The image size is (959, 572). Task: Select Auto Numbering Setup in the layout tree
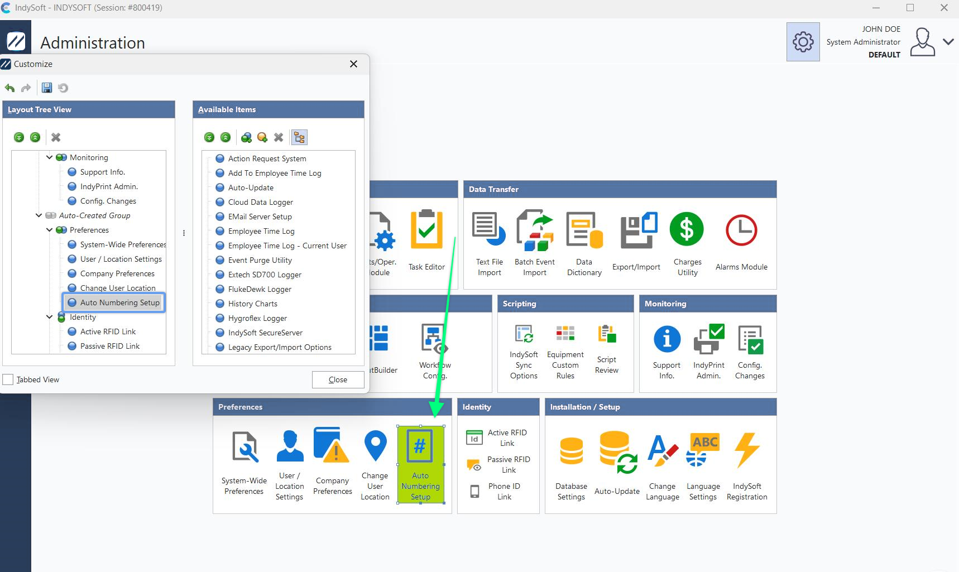(114, 302)
